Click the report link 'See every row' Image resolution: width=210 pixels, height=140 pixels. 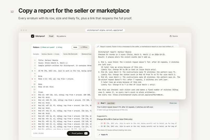click(131, 95)
